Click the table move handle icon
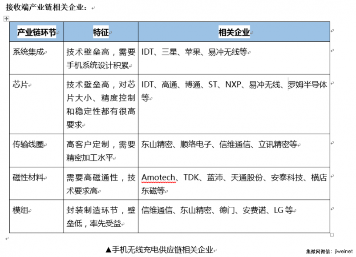Screen dimensions: 356x257 pos(6,18)
